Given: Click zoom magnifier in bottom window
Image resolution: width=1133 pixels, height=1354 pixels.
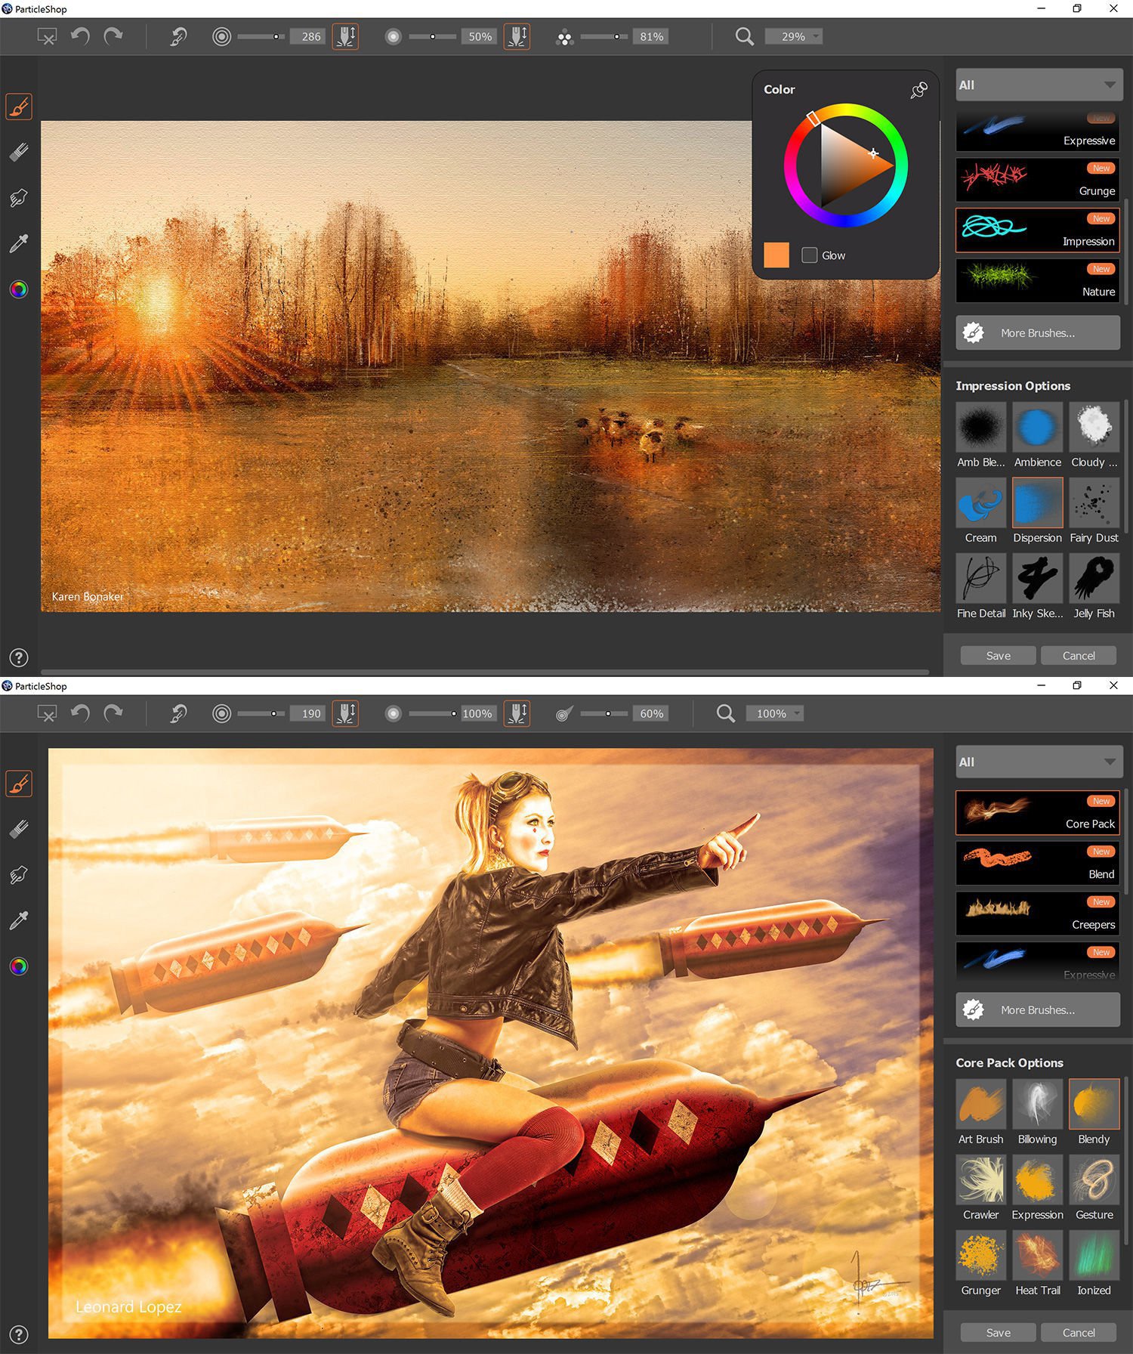Looking at the screenshot, I should pos(725,713).
